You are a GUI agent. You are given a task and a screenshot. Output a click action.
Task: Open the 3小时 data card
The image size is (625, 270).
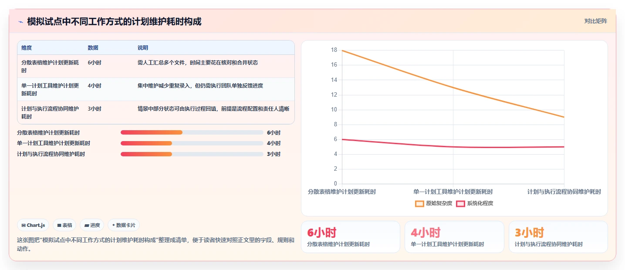tap(558, 237)
